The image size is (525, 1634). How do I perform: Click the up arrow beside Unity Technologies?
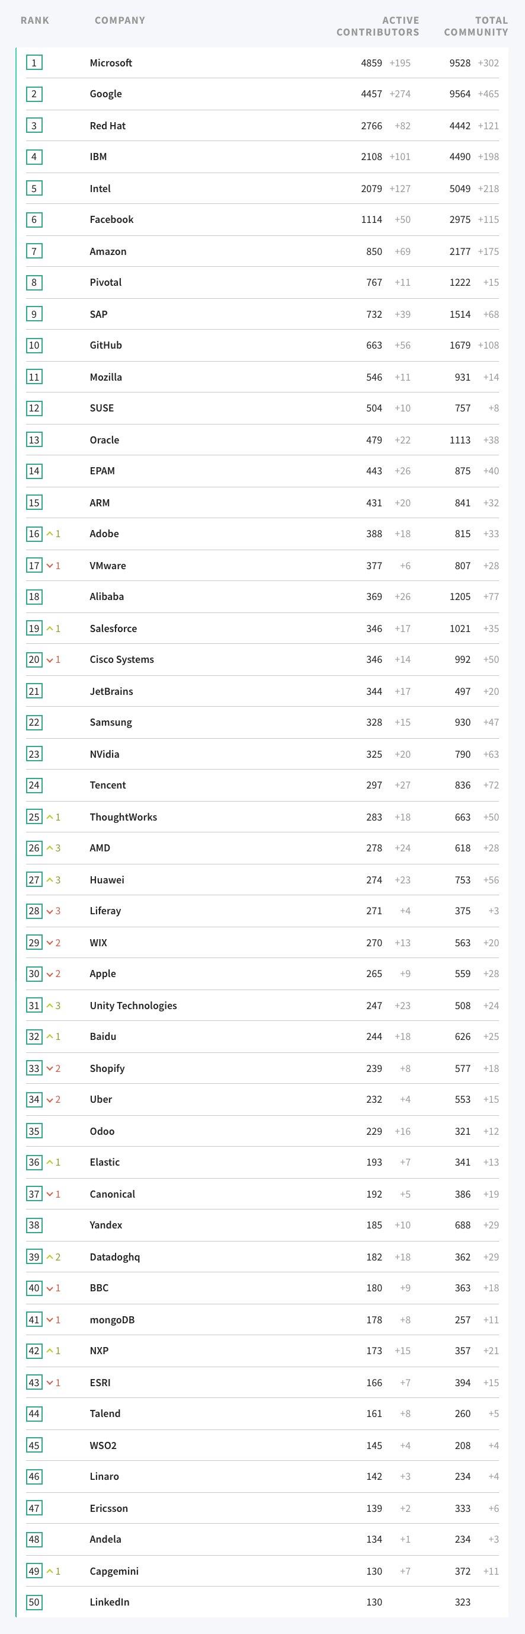click(x=49, y=1006)
